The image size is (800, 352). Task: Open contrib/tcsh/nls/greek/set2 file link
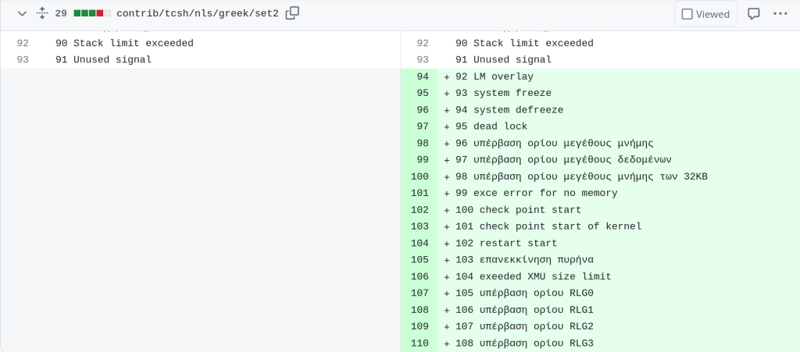[197, 13]
